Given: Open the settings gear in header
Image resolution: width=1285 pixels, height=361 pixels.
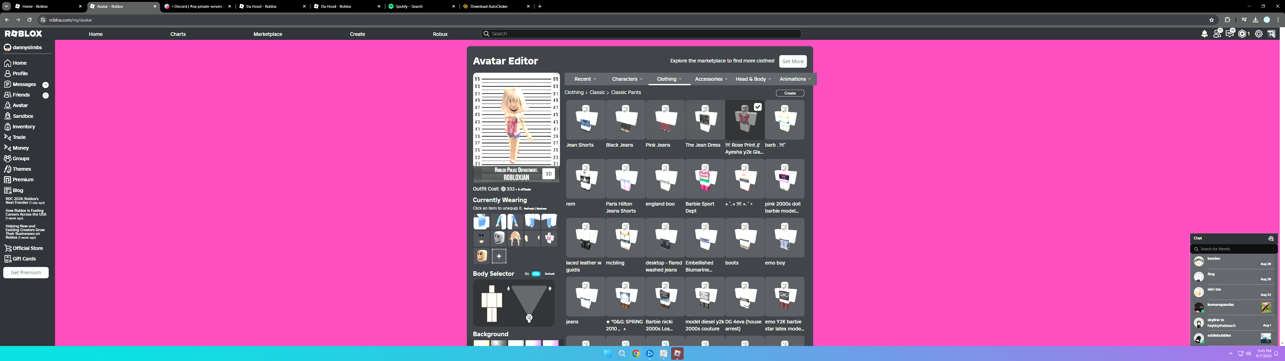Looking at the screenshot, I should click(x=1259, y=34).
